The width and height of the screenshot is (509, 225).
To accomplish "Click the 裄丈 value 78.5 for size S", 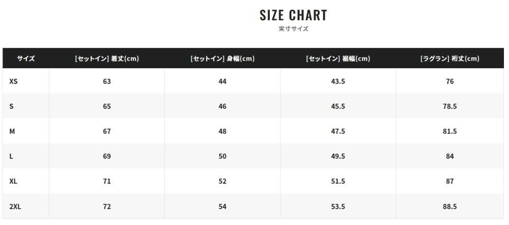I will click(450, 106).
